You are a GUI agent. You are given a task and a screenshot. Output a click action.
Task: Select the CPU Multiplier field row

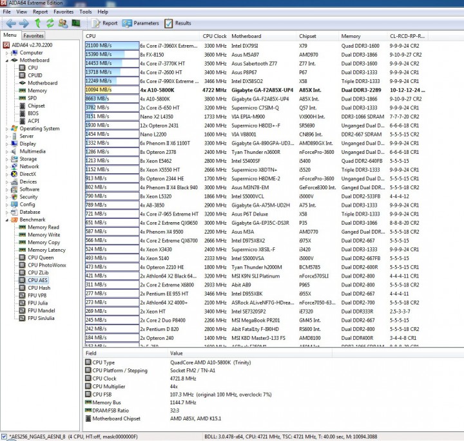(207, 387)
